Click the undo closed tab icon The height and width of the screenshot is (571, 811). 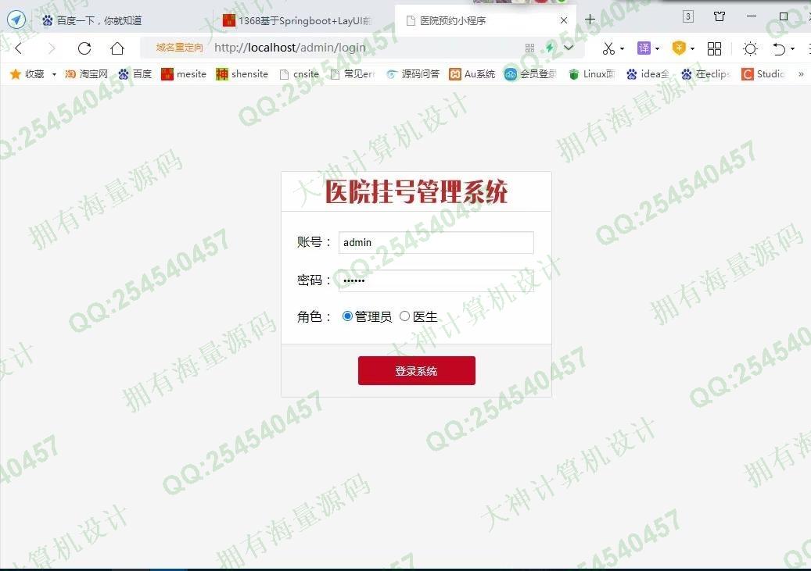(x=779, y=48)
